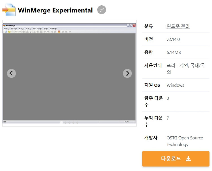The width and height of the screenshot is (212, 171).
Task: Select the cumulative download count 7
Action: click(168, 118)
